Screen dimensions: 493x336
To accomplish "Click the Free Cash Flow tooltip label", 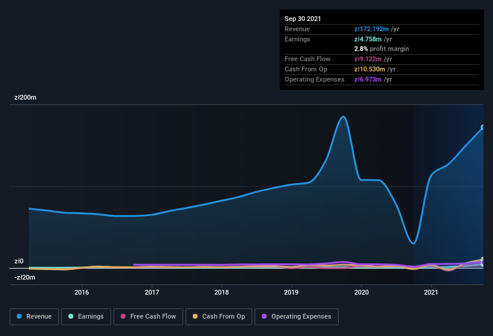I will click(307, 59).
